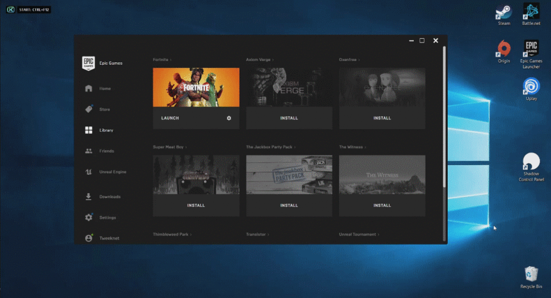Go to Store menu item
The height and width of the screenshot is (298, 551).
(104, 109)
